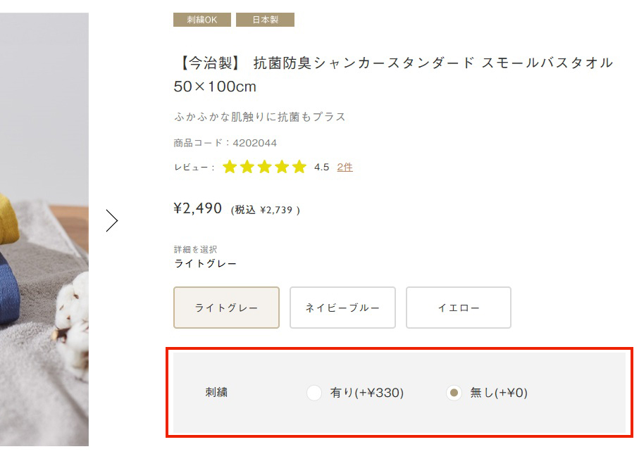
Task: Click the third rating star
Action: tap(265, 167)
